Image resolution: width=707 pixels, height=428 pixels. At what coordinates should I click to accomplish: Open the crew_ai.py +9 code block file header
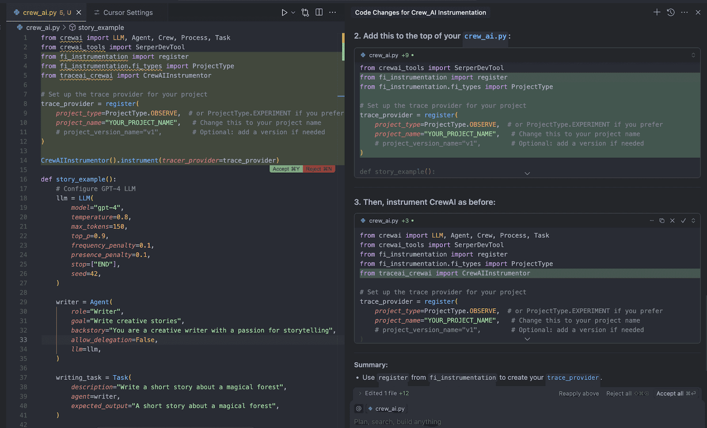[x=384, y=55]
